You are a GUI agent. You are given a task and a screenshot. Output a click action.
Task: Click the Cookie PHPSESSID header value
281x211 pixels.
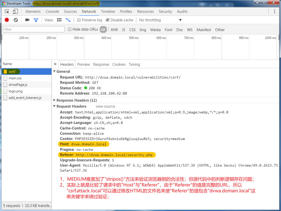coord(130,139)
